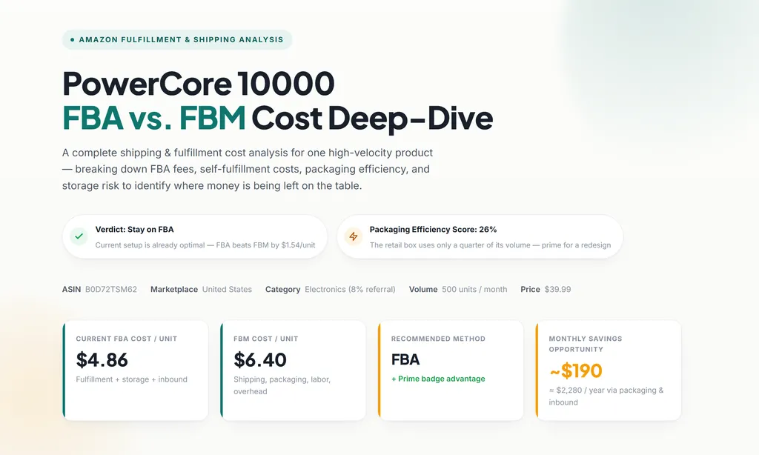Click the Volume 500 units / month field
This screenshot has width=759, height=455.
(x=458, y=290)
